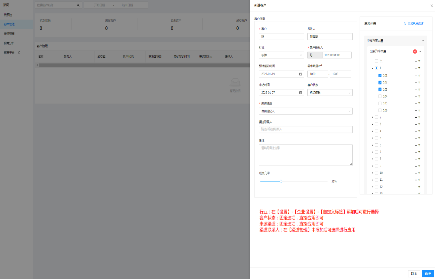Click the 取消 button
The width and height of the screenshot is (435, 279).
(414, 274)
